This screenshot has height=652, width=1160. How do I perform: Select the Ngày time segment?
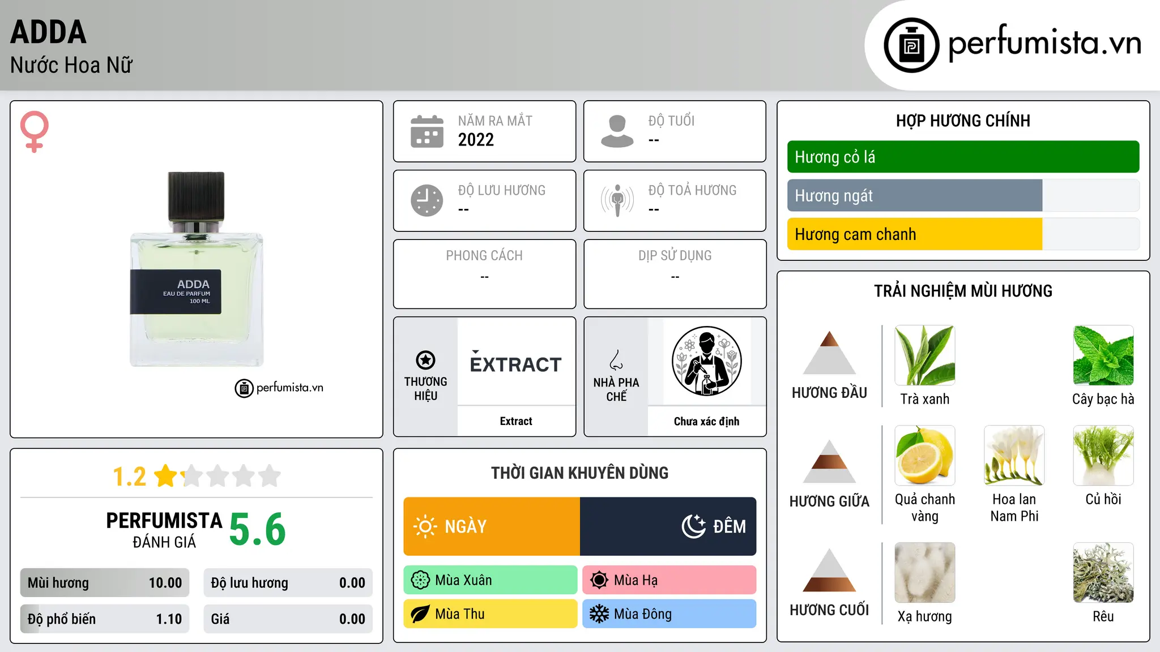[492, 526]
